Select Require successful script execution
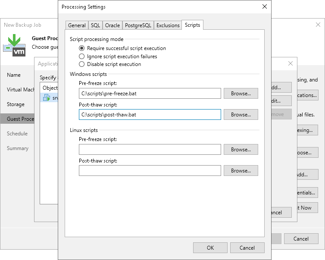This screenshot has height=260, width=325. 82,48
